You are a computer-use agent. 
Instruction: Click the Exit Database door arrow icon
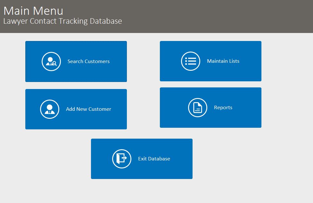point(121,159)
